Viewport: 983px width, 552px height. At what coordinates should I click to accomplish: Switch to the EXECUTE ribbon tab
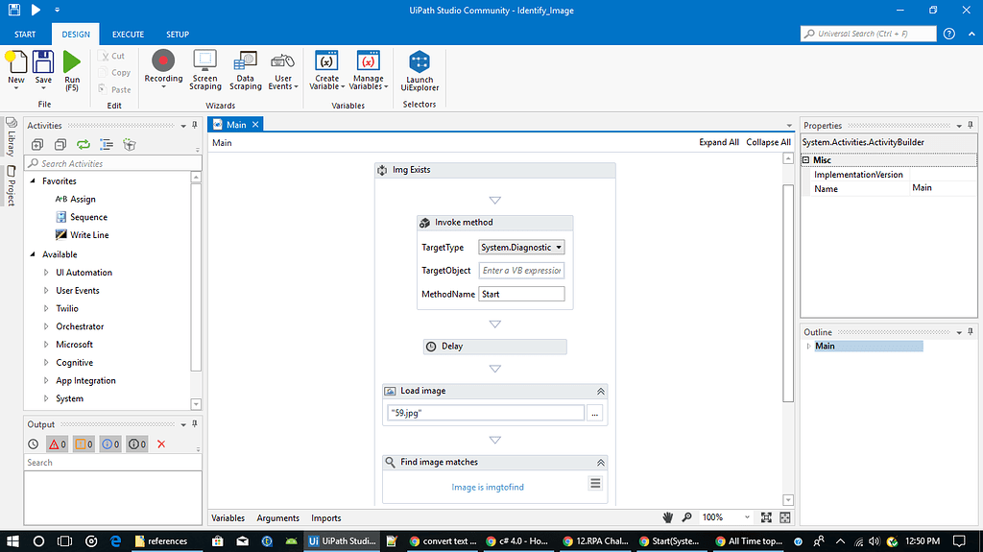tap(128, 35)
